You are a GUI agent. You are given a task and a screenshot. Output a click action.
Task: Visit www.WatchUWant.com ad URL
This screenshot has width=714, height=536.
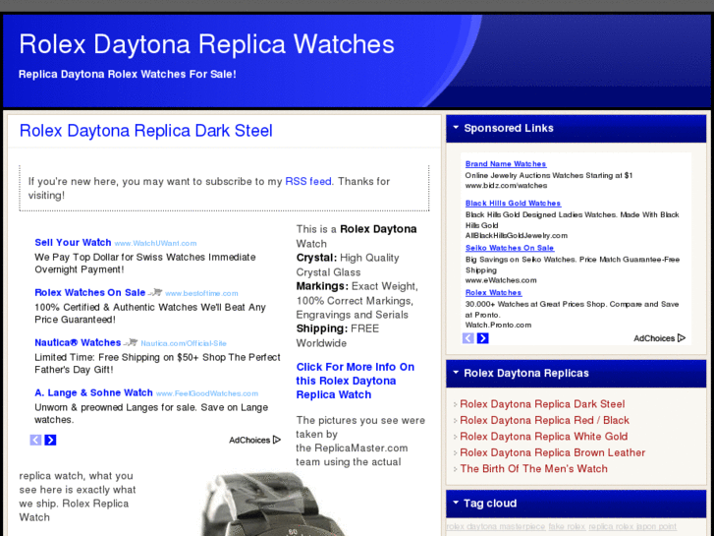156,244
